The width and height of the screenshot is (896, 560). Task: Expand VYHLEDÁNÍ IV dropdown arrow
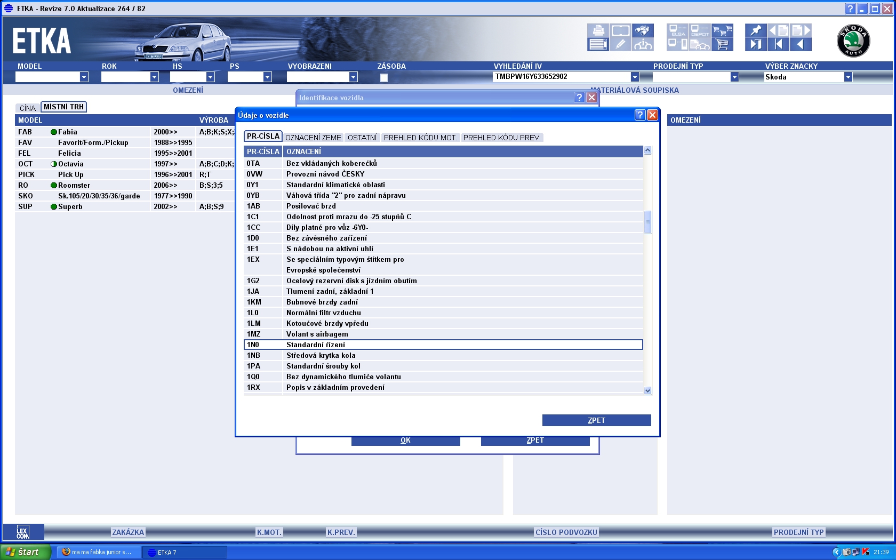[635, 77]
